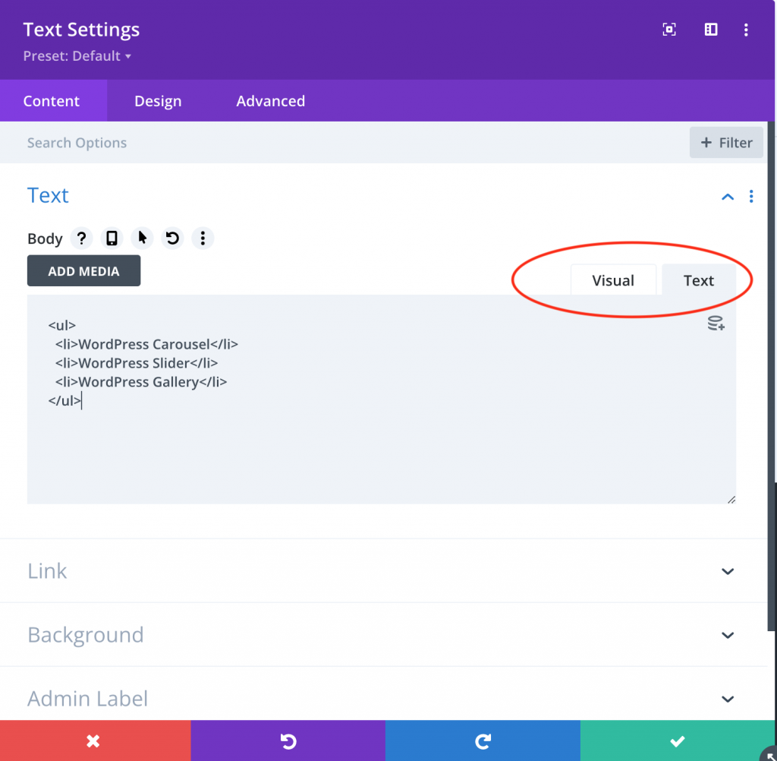777x761 pixels.
Task: Reset the Body field content
Action: tap(172, 238)
